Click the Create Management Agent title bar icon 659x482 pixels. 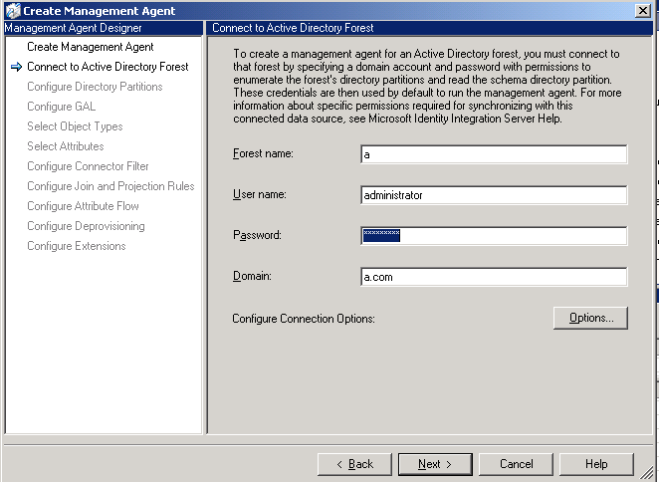pos(13,11)
